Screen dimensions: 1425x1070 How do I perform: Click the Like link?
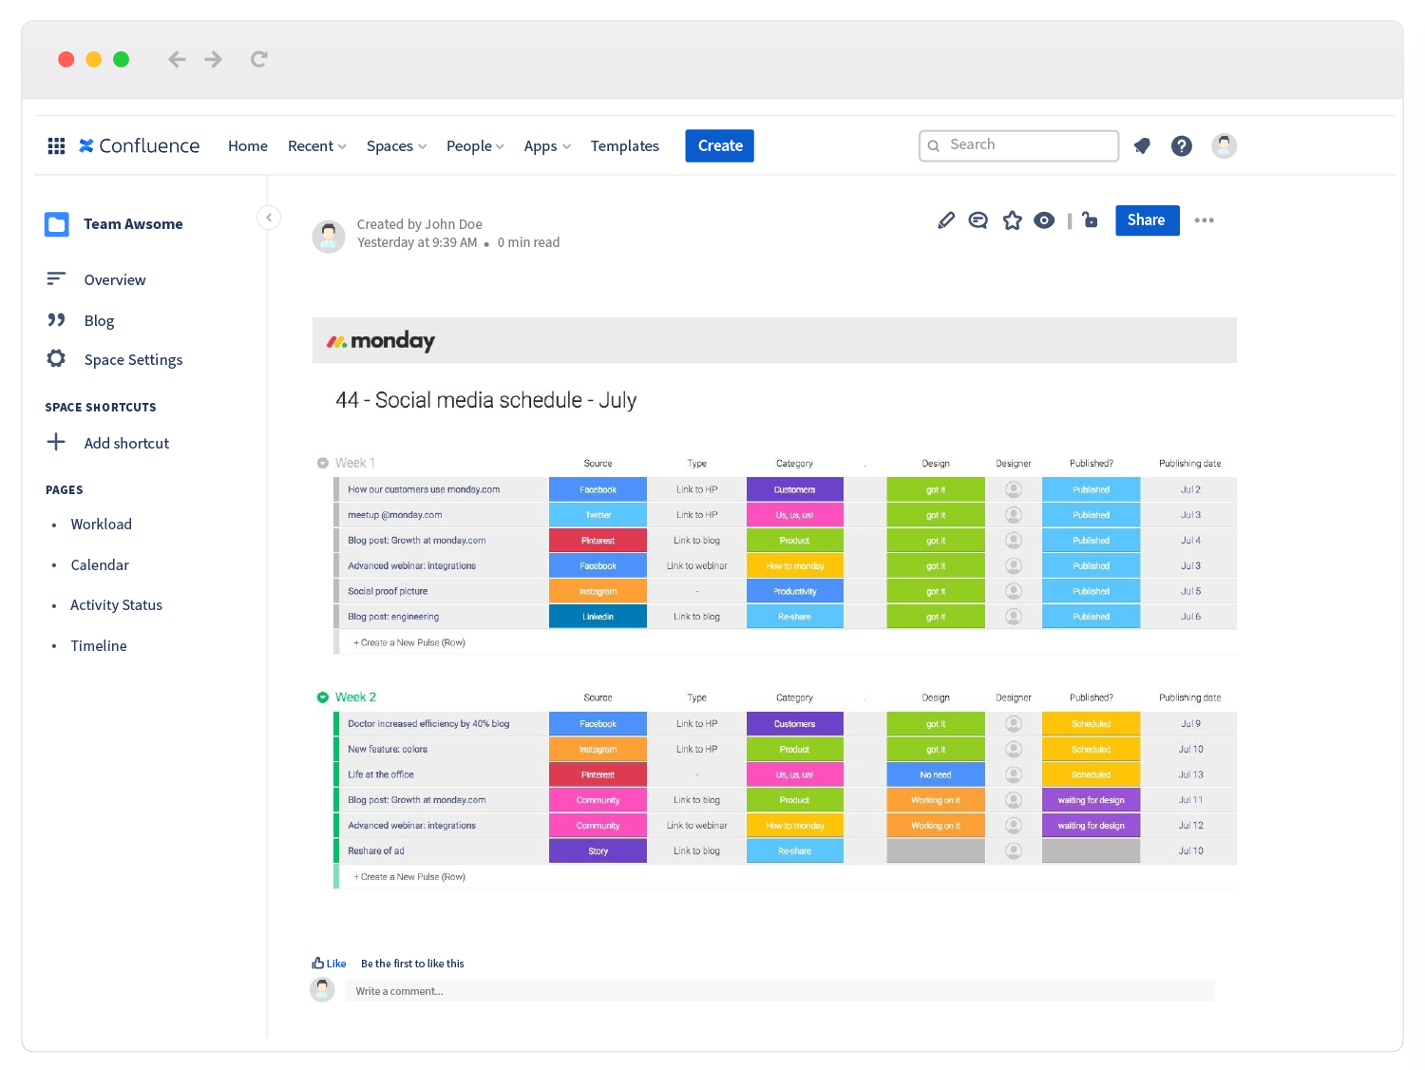pyautogui.click(x=336, y=964)
